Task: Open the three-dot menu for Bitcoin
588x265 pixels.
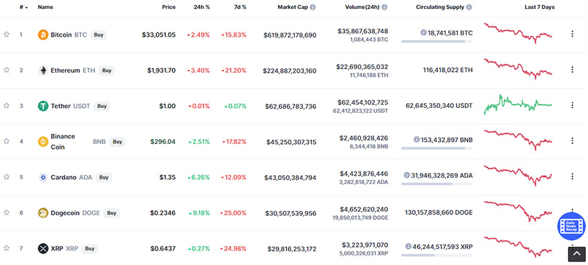Action: (x=572, y=34)
